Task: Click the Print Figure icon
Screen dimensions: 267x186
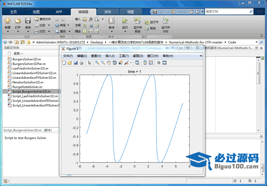Action: click(81, 63)
